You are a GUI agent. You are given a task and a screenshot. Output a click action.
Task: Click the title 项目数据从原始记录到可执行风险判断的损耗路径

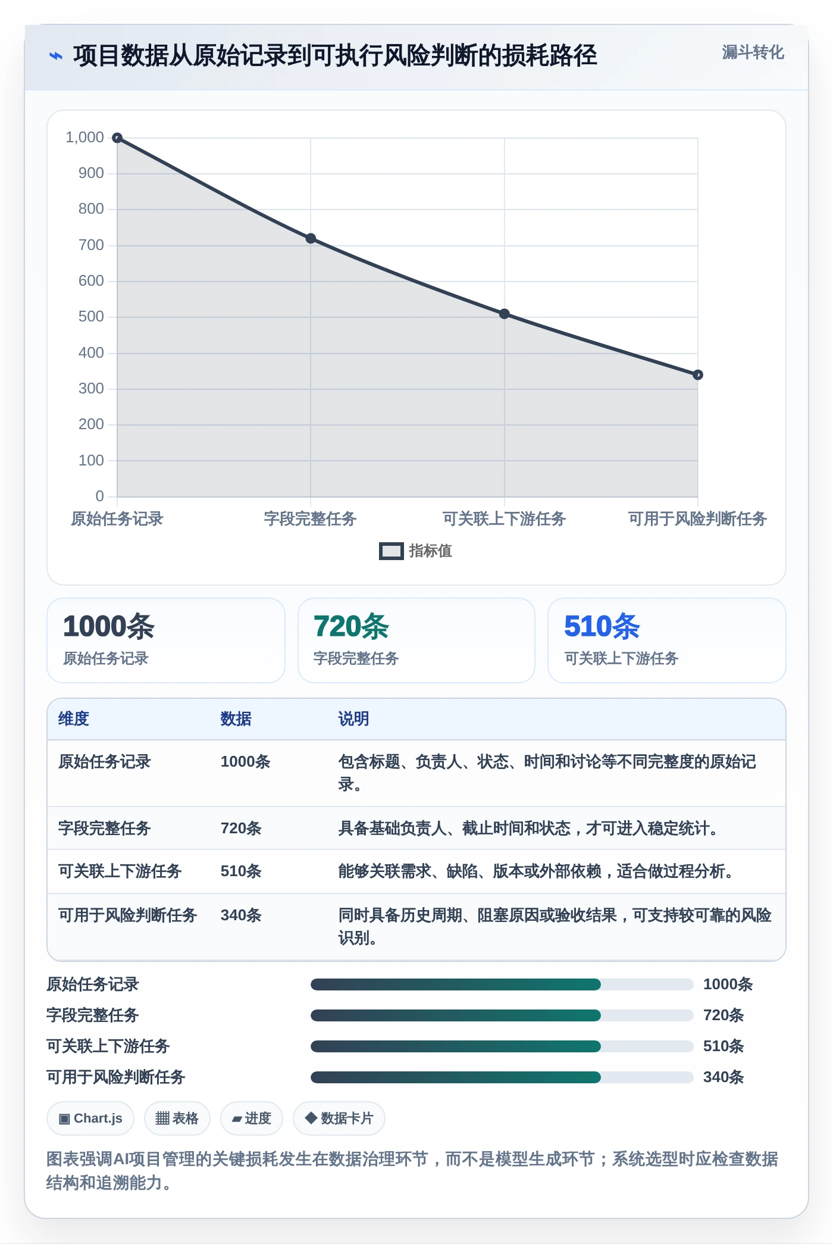[335, 56]
